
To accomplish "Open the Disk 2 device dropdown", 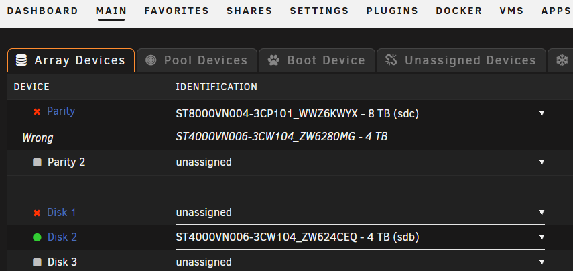I will [361, 237].
